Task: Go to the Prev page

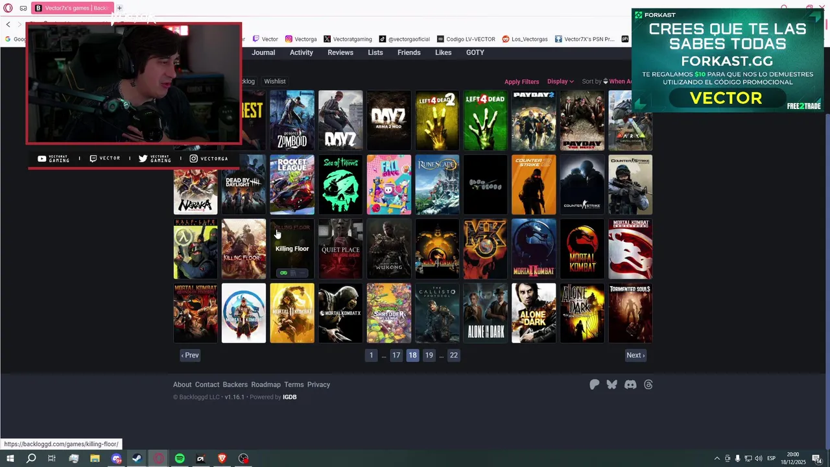Action: [x=190, y=355]
